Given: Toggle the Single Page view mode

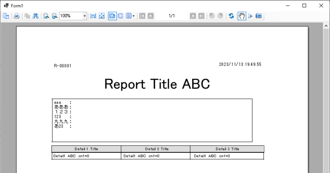Looking at the screenshot, I should (x=112, y=16).
